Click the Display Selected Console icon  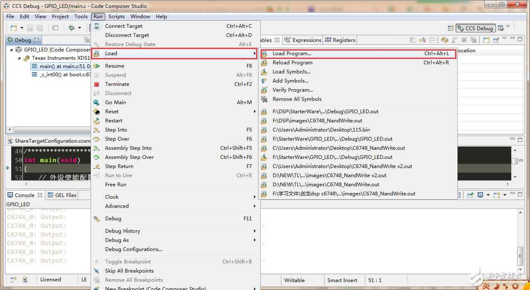coord(480,195)
